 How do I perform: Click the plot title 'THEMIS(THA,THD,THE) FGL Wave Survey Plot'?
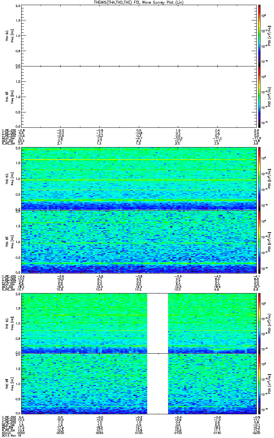pos(138,2)
